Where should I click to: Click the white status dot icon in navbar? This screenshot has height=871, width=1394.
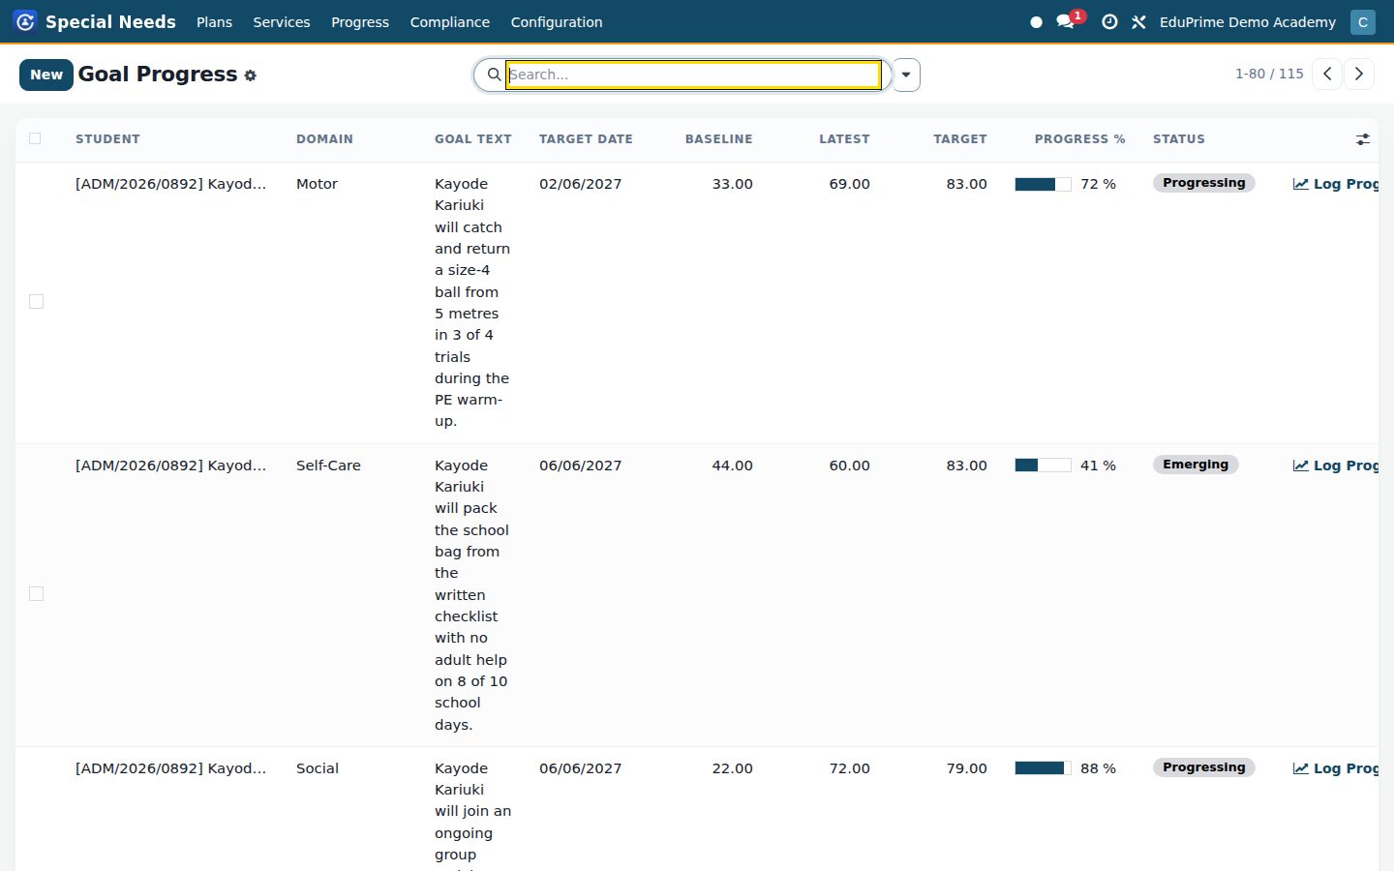pyautogui.click(x=1036, y=21)
